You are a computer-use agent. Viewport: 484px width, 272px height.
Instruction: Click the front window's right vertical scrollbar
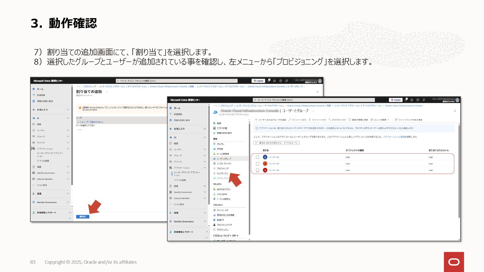tap(459, 171)
